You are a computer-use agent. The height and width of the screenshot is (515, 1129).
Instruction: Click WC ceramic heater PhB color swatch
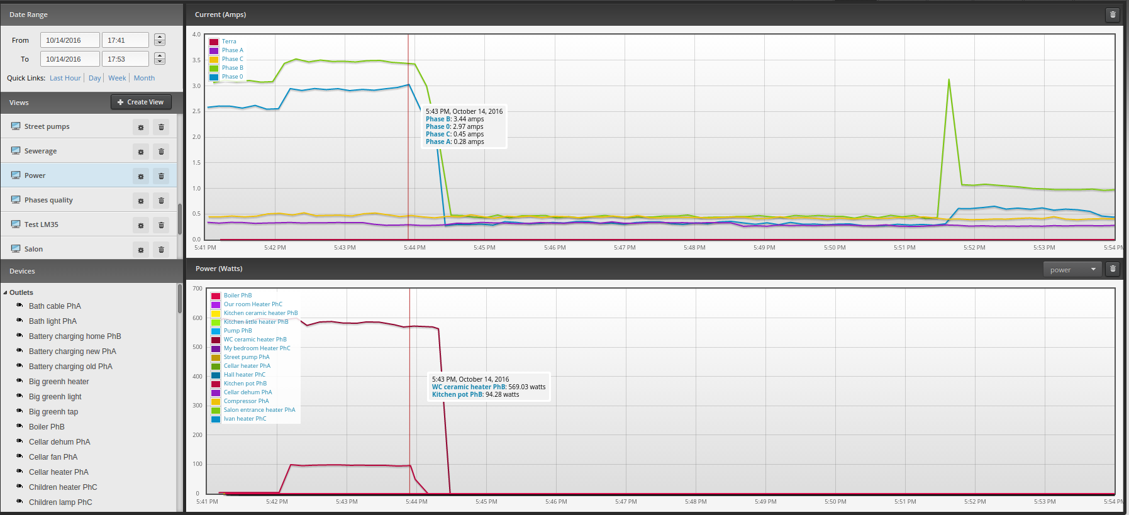216,340
